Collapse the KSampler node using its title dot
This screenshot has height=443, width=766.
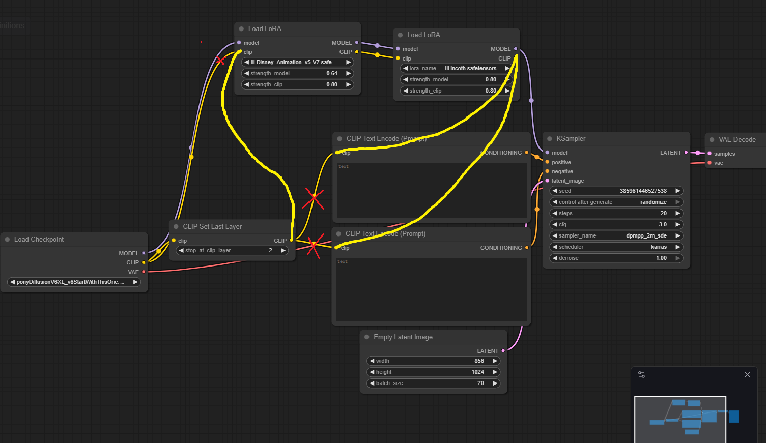pyautogui.click(x=550, y=139)
